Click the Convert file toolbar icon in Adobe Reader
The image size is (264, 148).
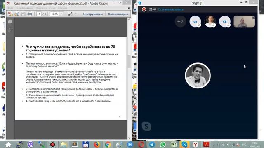click(x=17, y=14)
